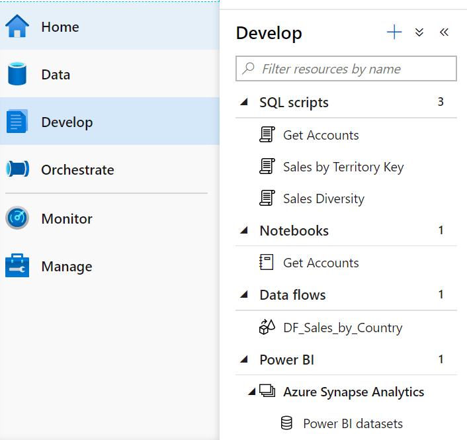467x440 pixels.
Task: Collapse the Notebooks section arrow
Action: (x=244, y=230)
